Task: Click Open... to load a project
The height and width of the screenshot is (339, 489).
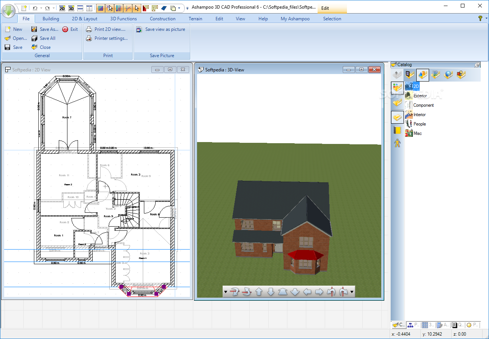Action: tap(16, 38)
